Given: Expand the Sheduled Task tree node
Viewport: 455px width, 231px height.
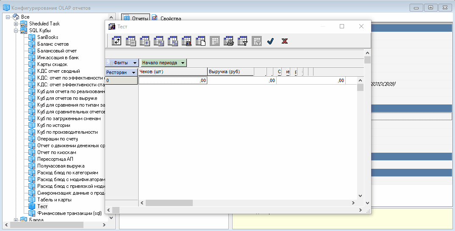Looking at the screenshot, I should click(16, 24).
